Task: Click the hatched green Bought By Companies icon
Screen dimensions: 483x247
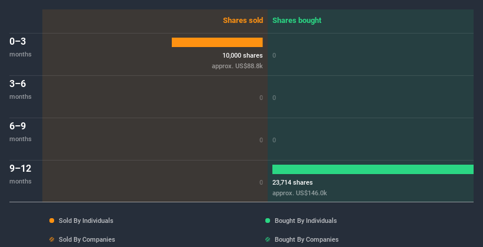Action: coord(268,239)
